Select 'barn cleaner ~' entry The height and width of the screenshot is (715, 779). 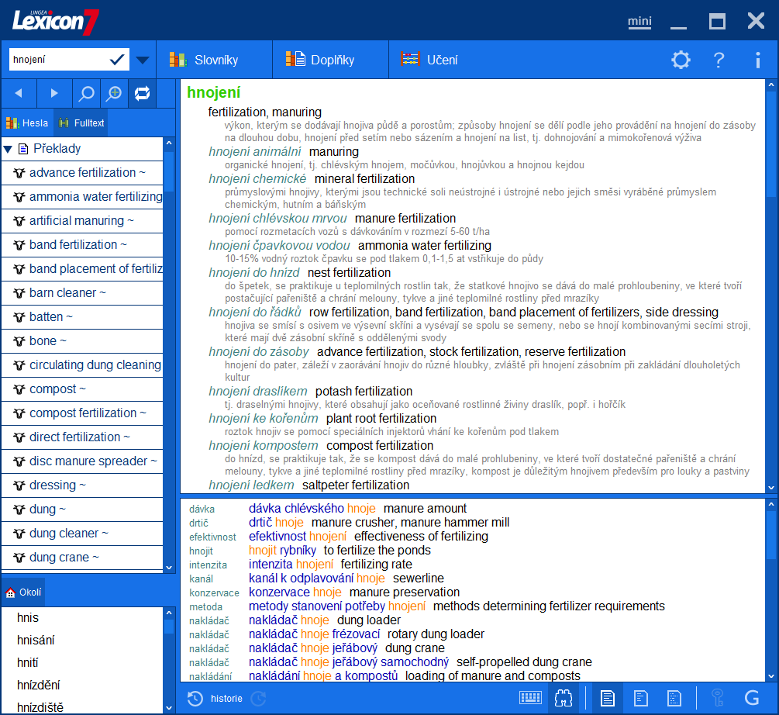click(82, 293)
